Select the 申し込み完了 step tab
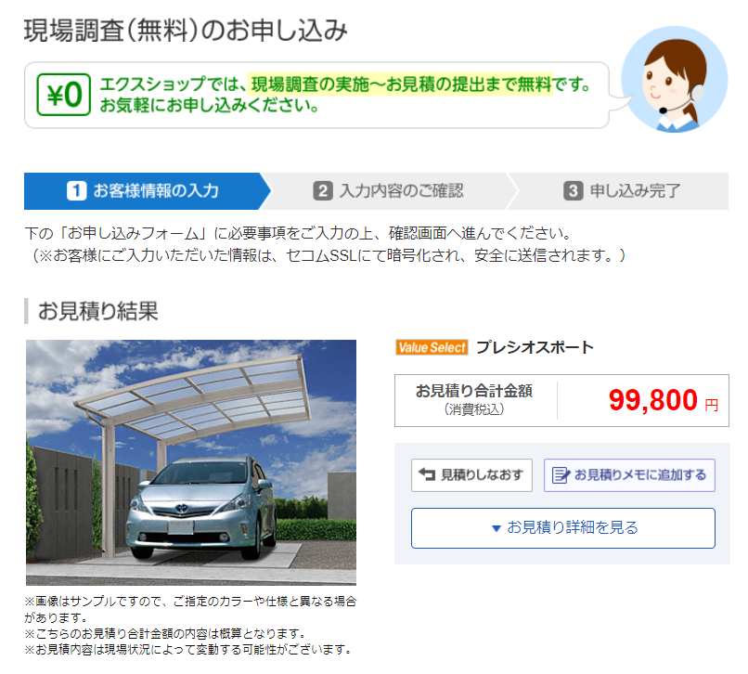The width and height of the screenshot is (748, 674). pos(620,191)
